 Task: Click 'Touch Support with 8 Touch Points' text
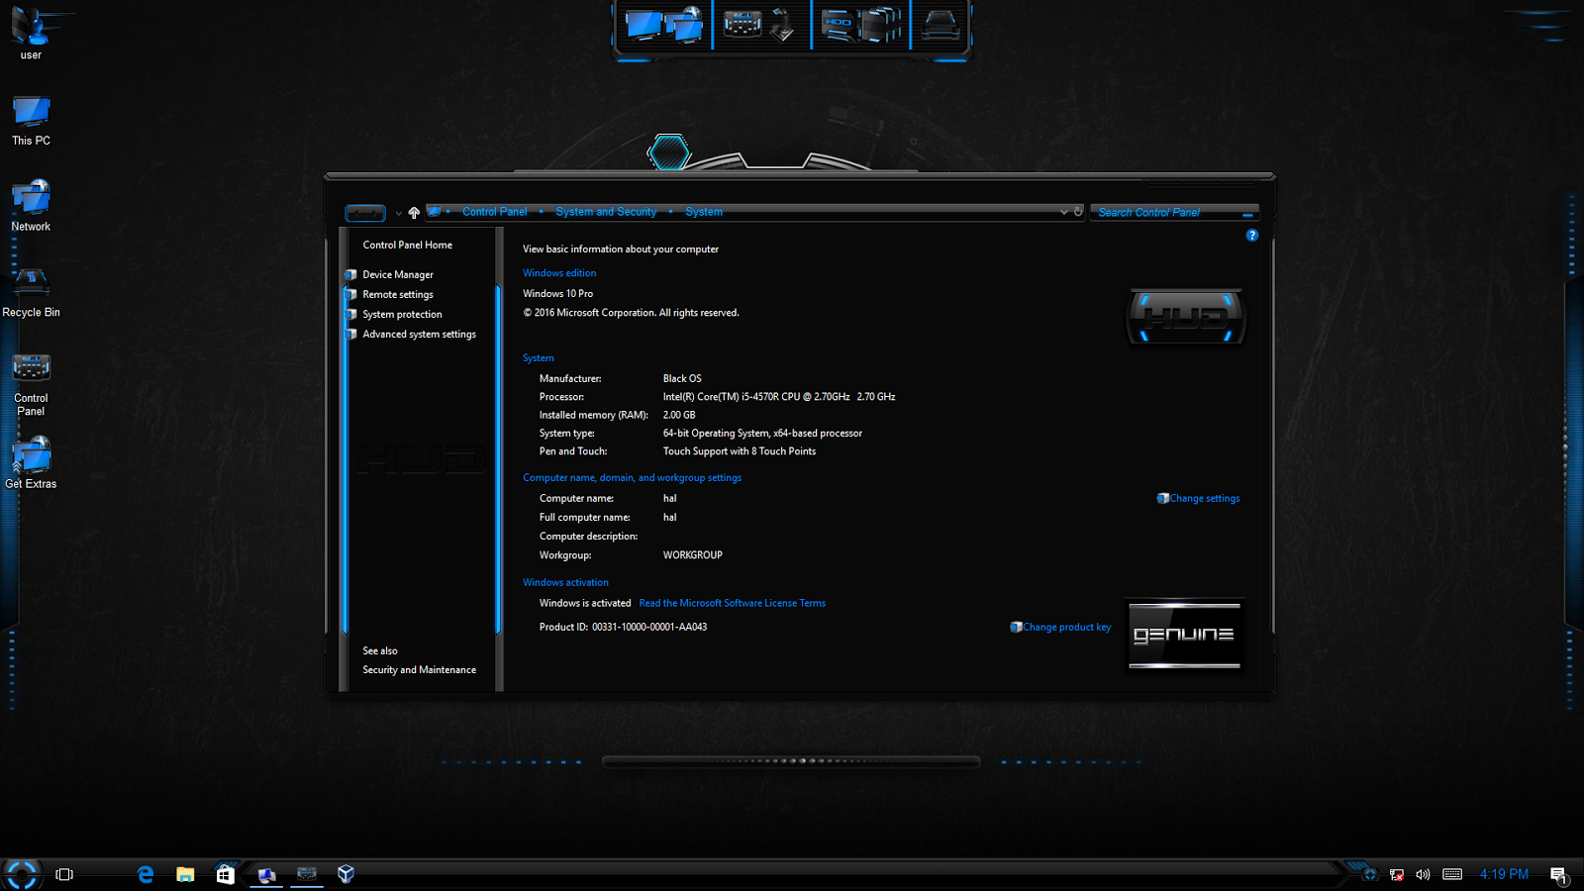click(x=740, y=451)
